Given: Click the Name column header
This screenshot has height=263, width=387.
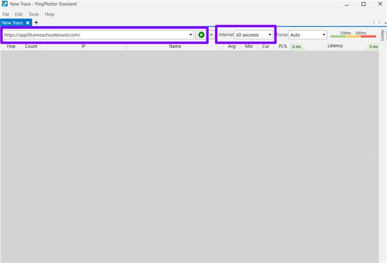Looking at the screenshot, I should [175, 46].
